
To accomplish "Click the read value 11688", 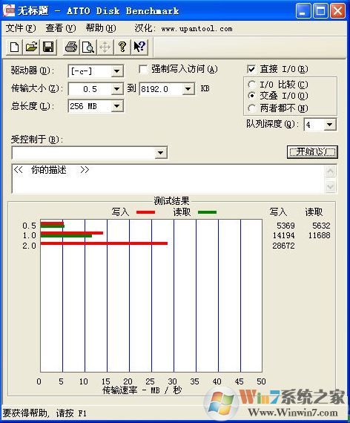I will click(x=319, y=235).
